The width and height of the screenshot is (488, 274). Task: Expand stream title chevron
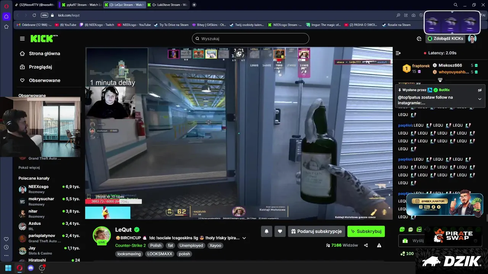[244, 238]
